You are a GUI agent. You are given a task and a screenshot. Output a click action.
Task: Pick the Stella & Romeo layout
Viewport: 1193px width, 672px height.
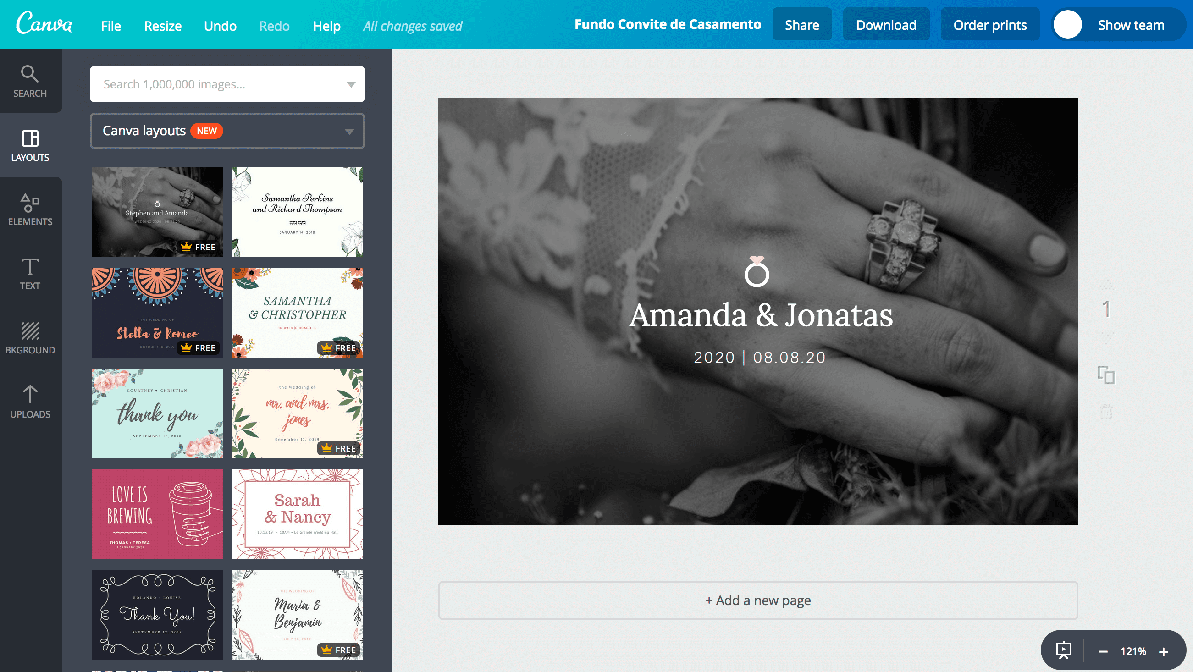coord(157,313)
